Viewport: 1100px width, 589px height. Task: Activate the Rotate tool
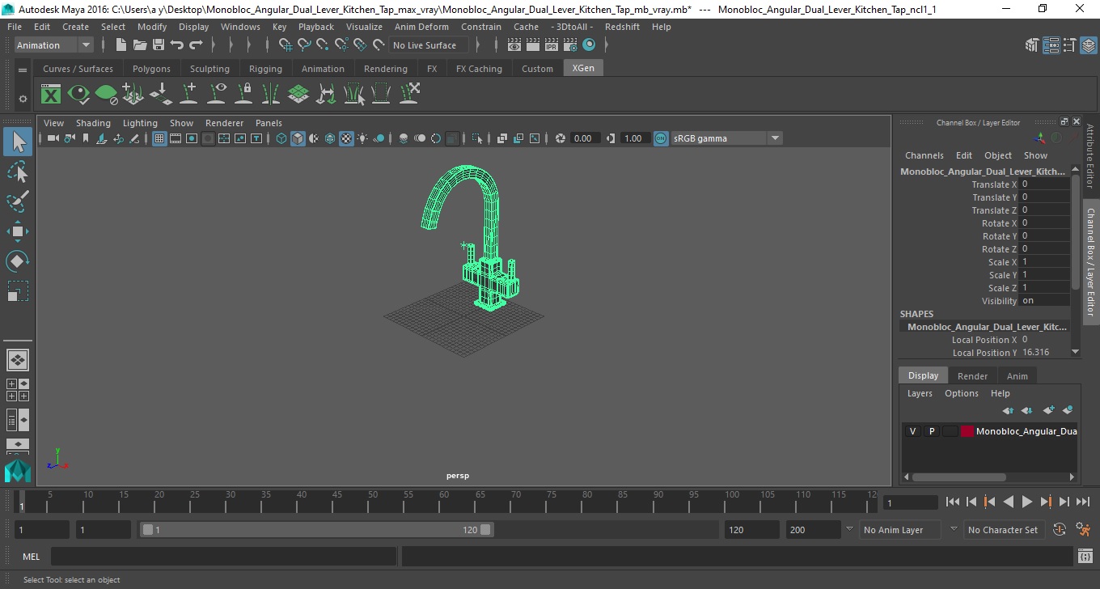click(18, 261)
